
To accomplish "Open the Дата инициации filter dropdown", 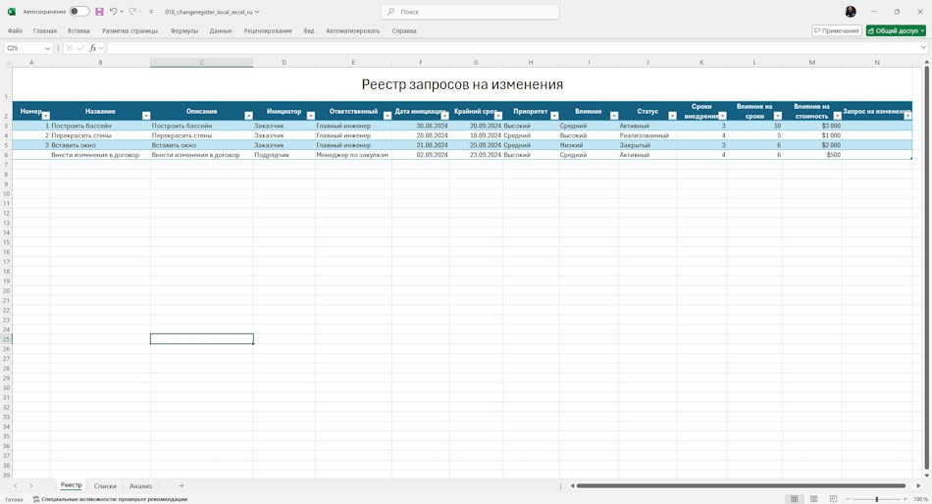I will [x=444, y=116].
